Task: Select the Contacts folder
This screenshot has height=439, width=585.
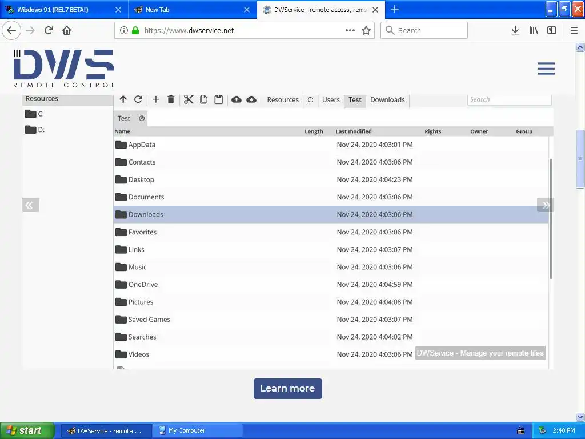Action: [331, 162]
